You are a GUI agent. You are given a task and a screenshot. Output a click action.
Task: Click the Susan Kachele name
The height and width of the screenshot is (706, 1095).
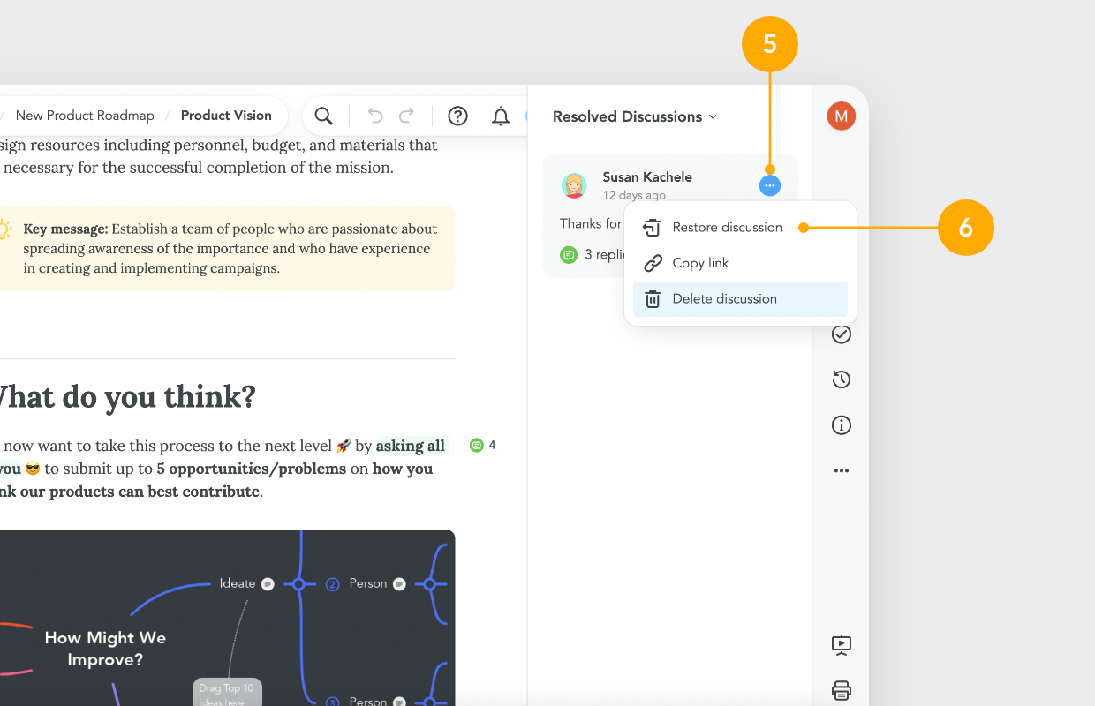647,177
